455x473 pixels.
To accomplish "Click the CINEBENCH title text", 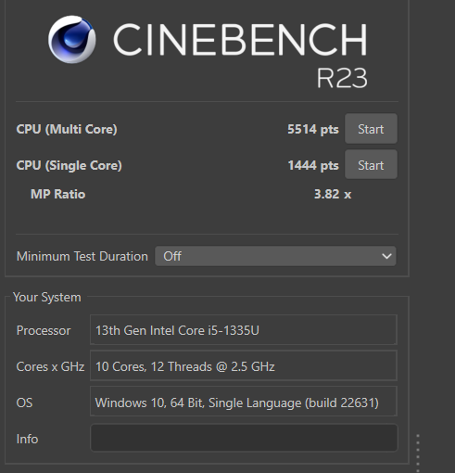I will coord(240,40).
